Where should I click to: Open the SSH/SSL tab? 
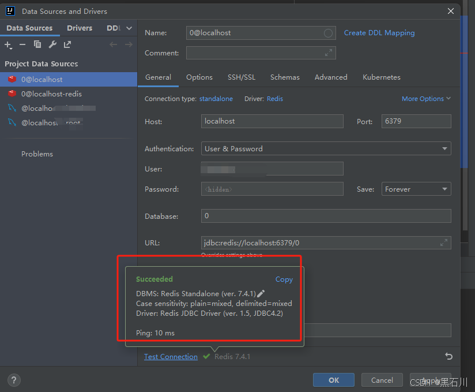[x=242, y=77]
